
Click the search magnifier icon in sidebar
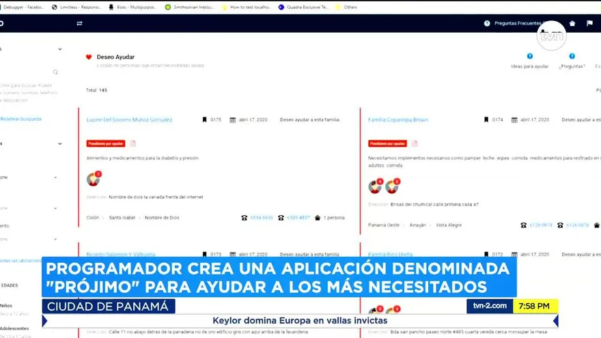55,72
